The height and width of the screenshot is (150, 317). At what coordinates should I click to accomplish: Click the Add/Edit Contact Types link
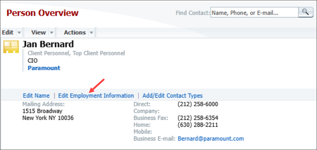173,95
